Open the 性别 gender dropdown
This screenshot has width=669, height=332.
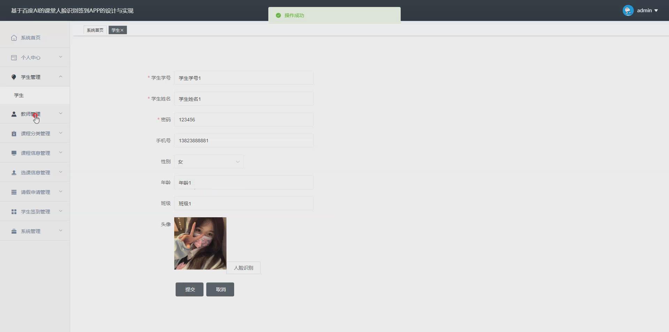point(209,161)
